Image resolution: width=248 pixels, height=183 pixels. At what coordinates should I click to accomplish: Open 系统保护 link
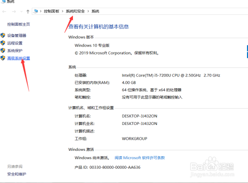coord(15,51)
